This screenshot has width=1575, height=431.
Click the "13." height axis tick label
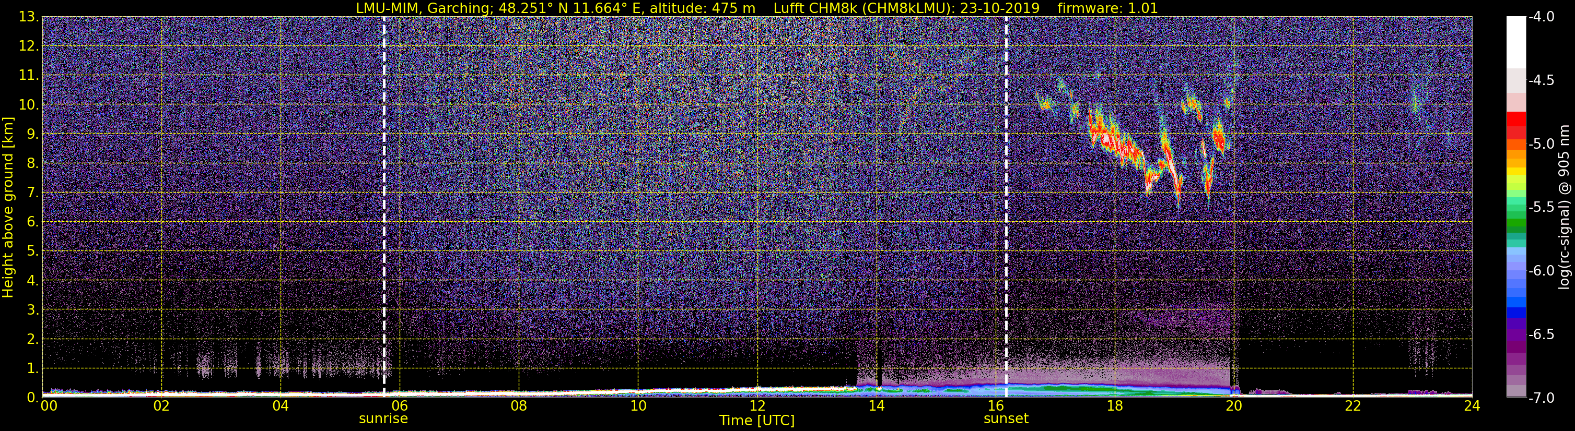[29, 17]
